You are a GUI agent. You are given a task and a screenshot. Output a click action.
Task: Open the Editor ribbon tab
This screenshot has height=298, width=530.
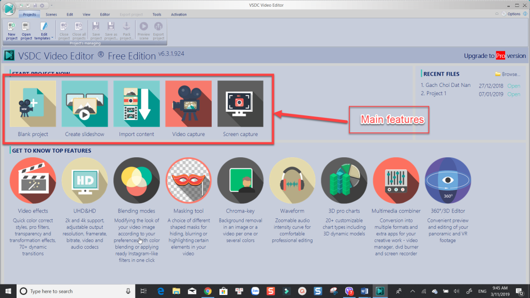(105, 14)
